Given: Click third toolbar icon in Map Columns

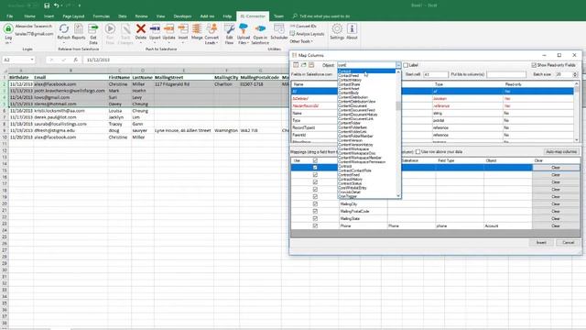Looking at the screenshot, I should click(311, 65).
